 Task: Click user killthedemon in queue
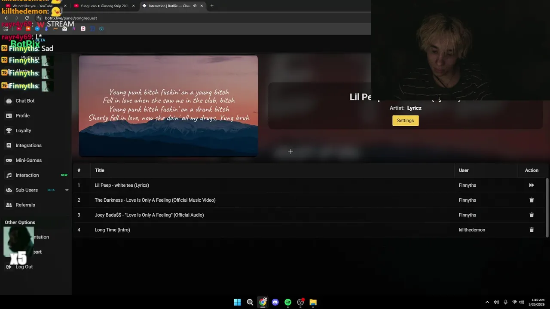472,230
